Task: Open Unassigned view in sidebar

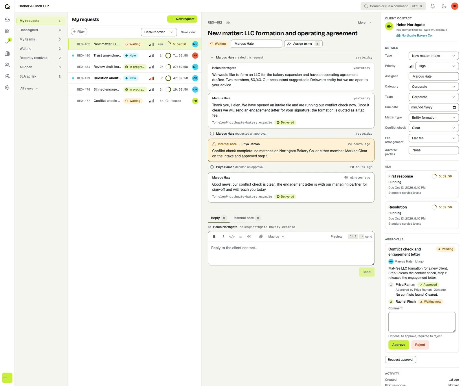Action: (x=41, y=30)
